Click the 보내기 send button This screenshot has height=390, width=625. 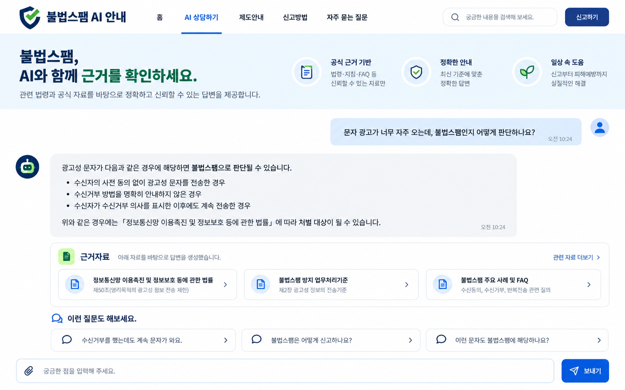click(585, 371)
